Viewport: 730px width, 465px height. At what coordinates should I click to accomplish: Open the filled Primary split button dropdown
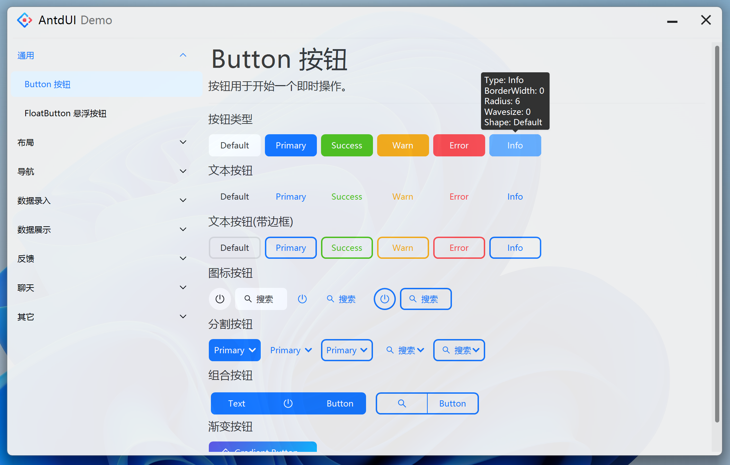tap(253, 350)
